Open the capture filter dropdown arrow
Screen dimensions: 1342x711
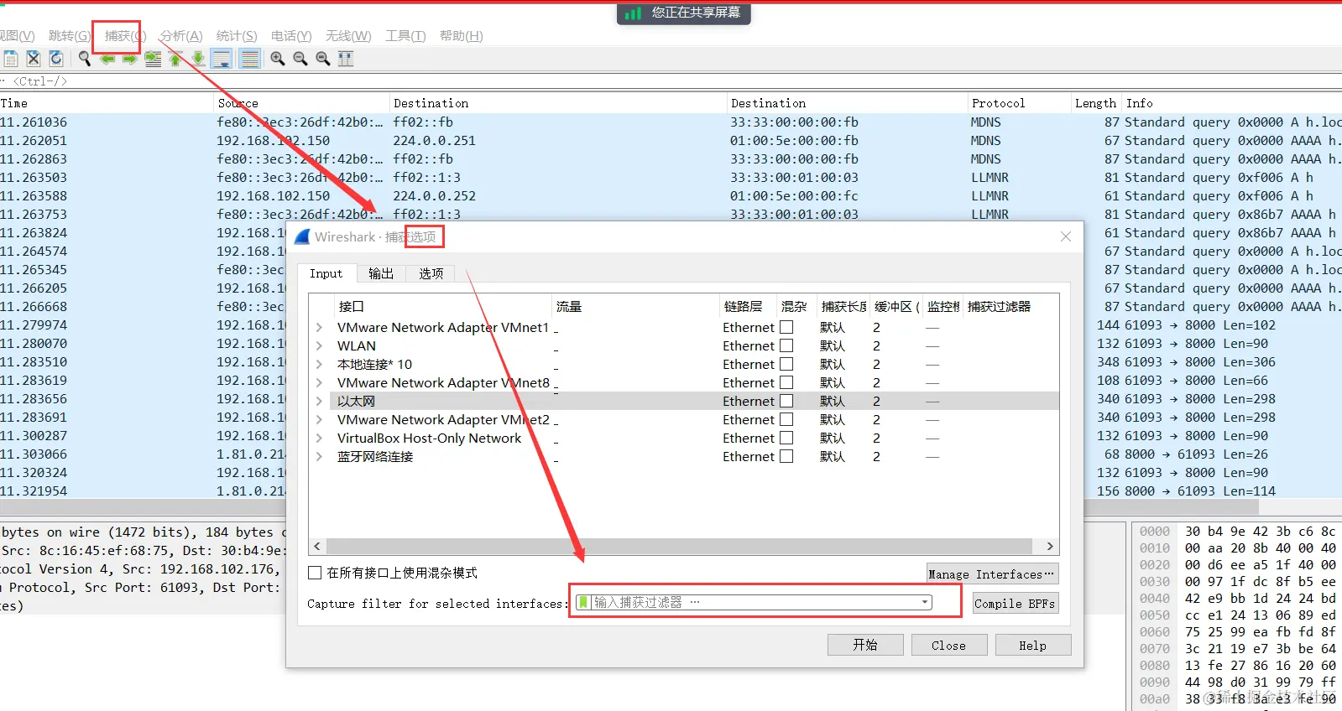pos(925,602)
